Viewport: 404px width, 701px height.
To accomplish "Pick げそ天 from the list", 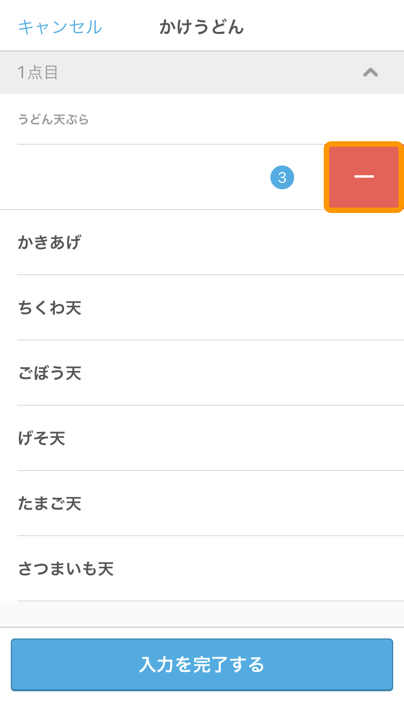I will (x=41, y=438).
